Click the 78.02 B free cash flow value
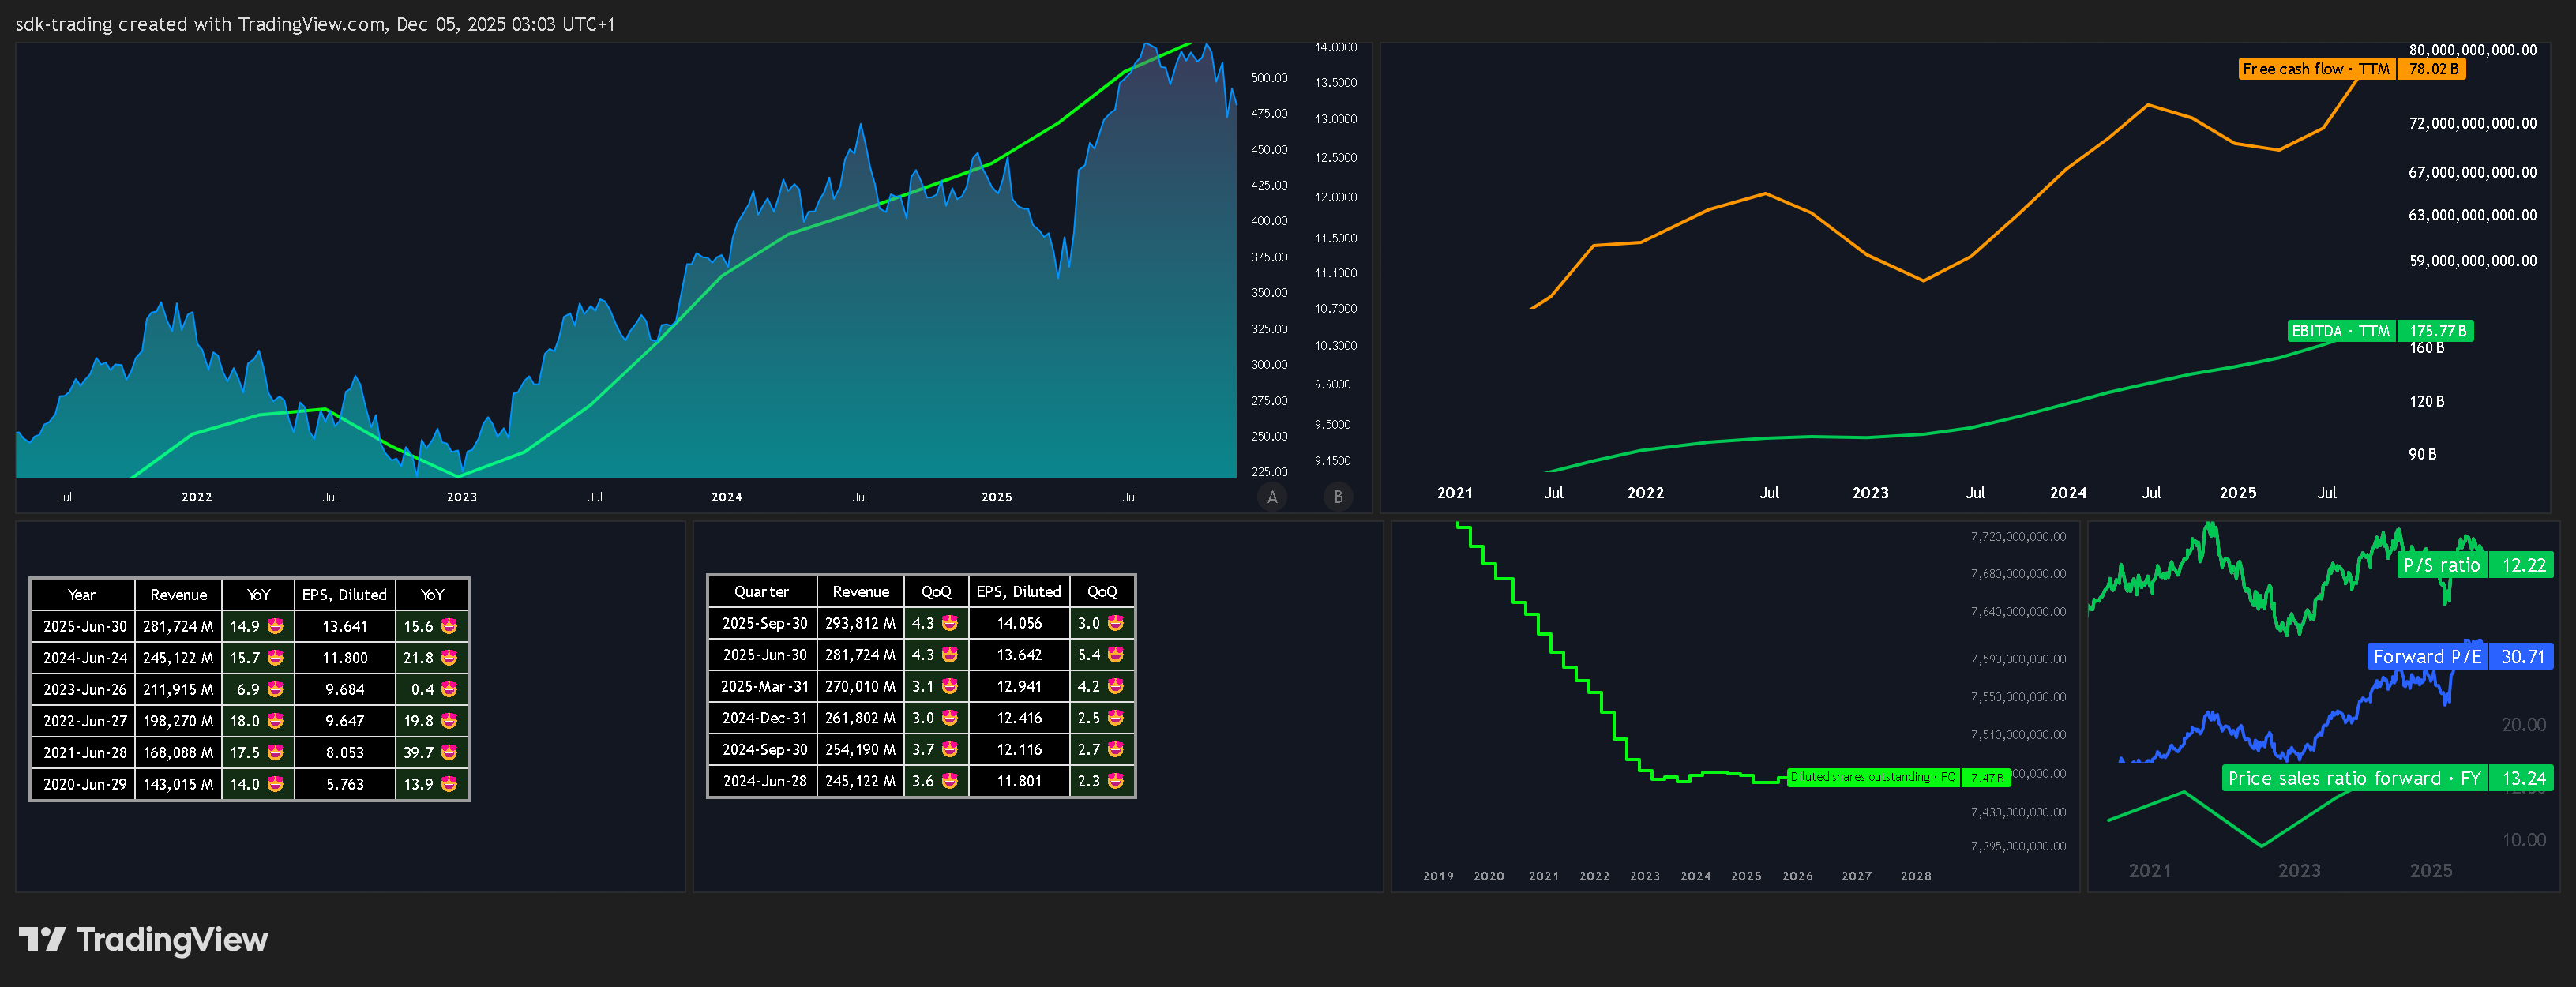The width and height of the screenshot is (2576, 987). [2432, 69]
